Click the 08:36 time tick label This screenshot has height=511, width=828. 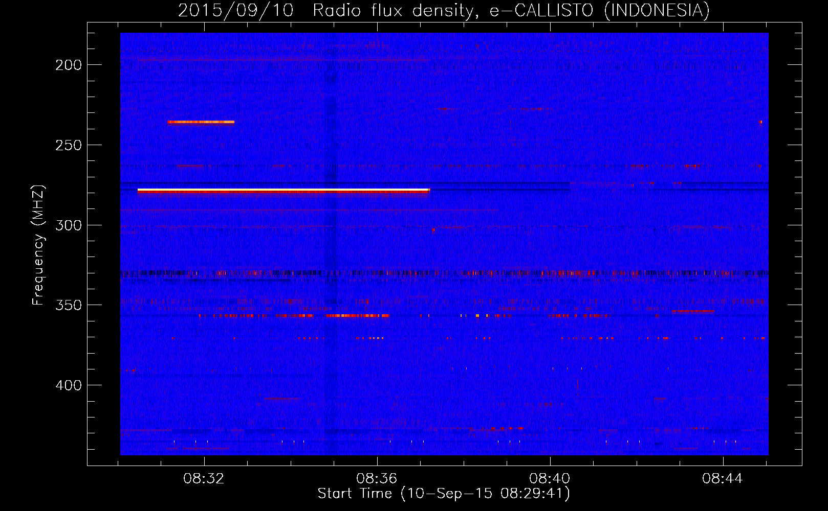377,479
